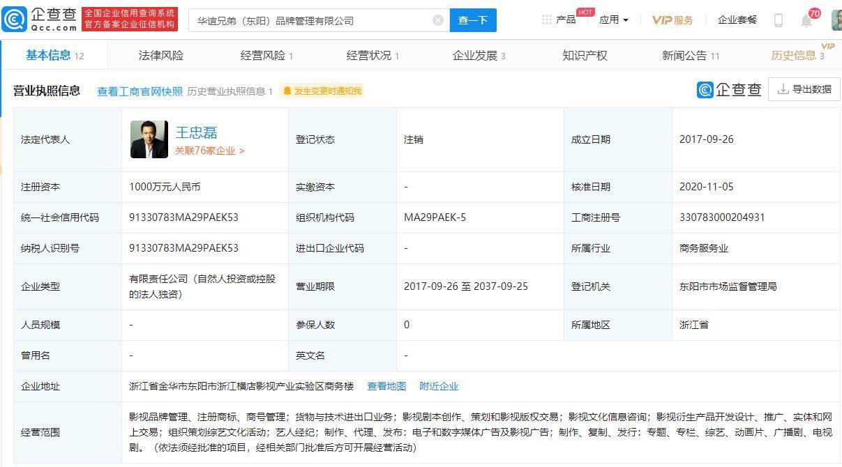Click the 查一下 search button
The width and height of the screenshot is (842, 467).
click(x=473, y=20)
